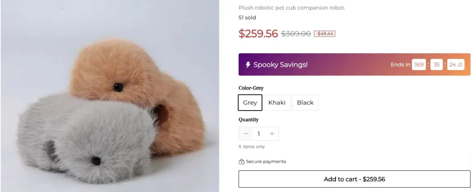The image size is (472, 192).
Task: Click the Spooky Savings! banner text
Action: click(281, 64)
